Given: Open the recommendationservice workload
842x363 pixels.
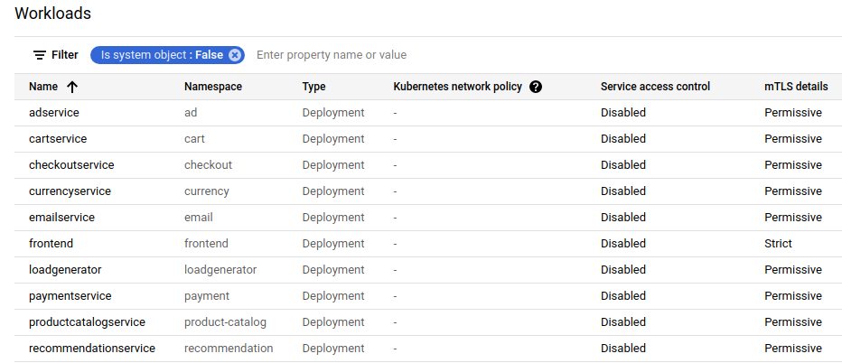Looking at the screenshot, I should 92,349.
